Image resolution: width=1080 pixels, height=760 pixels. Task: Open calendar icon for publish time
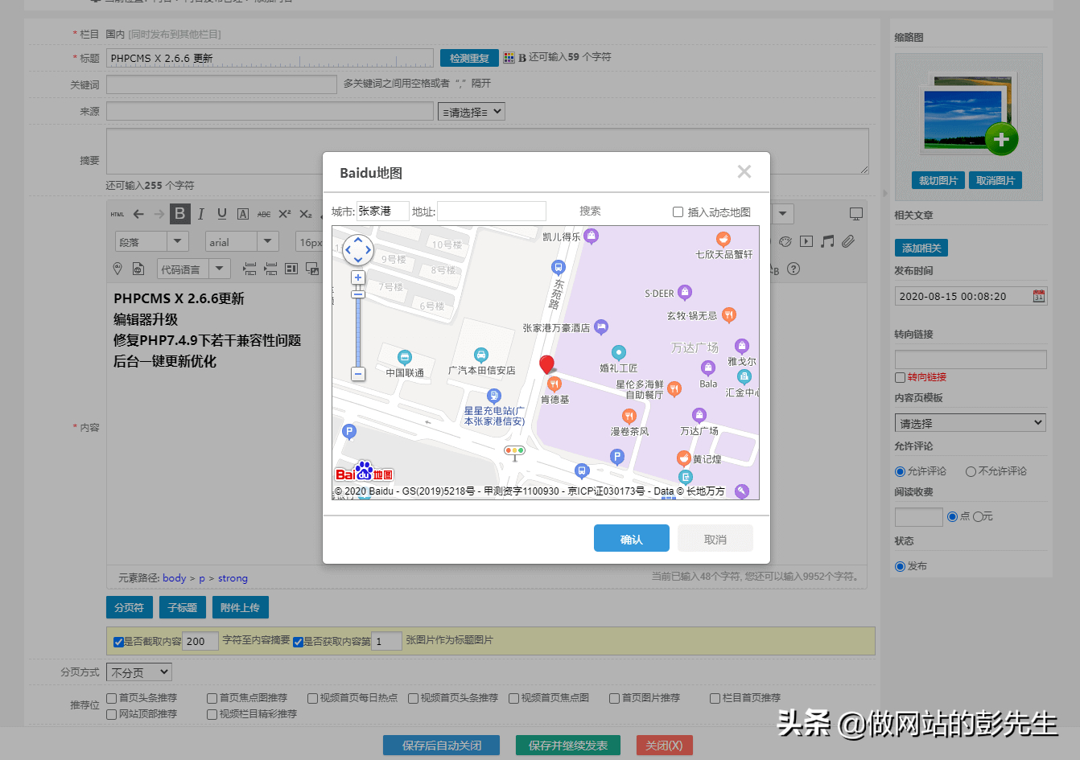(1039, 296)
